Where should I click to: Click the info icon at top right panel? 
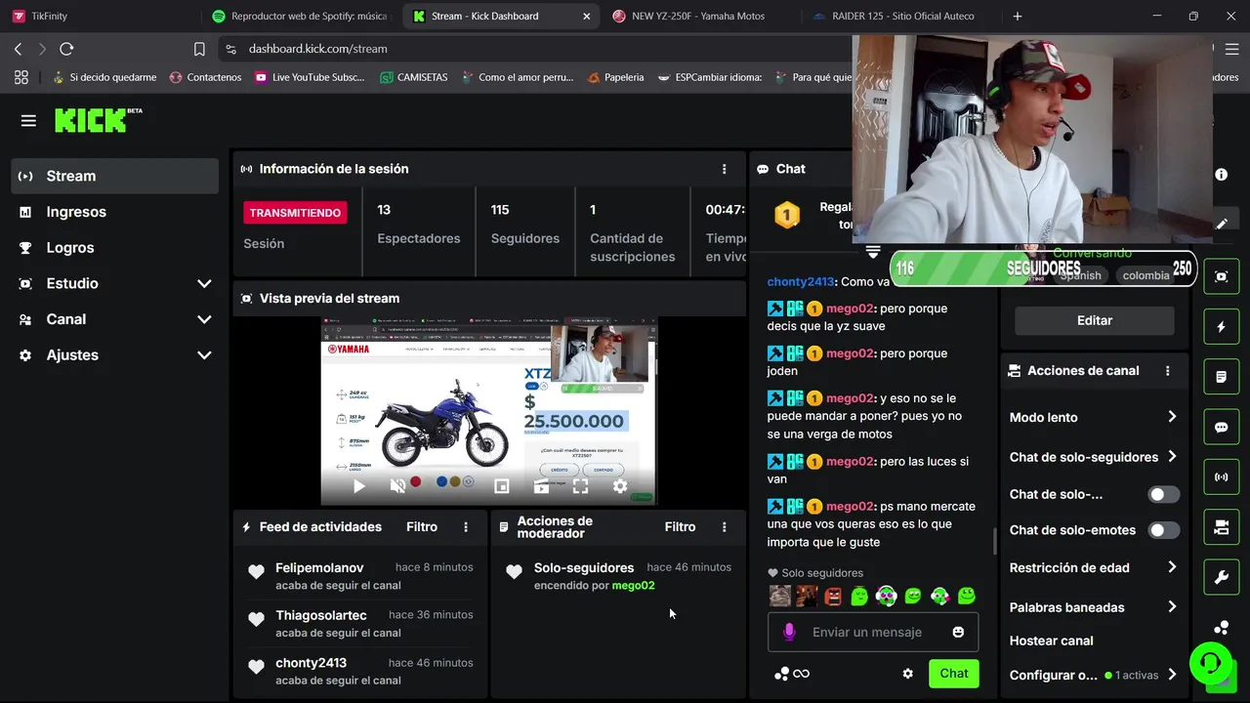[1221, 174]
